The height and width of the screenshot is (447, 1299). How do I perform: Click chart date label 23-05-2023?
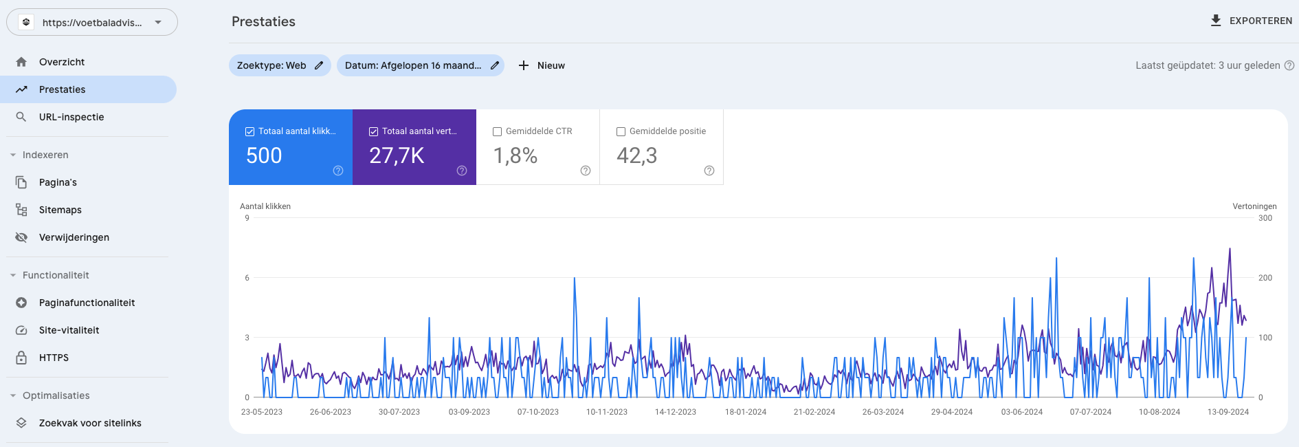(262, 412)
